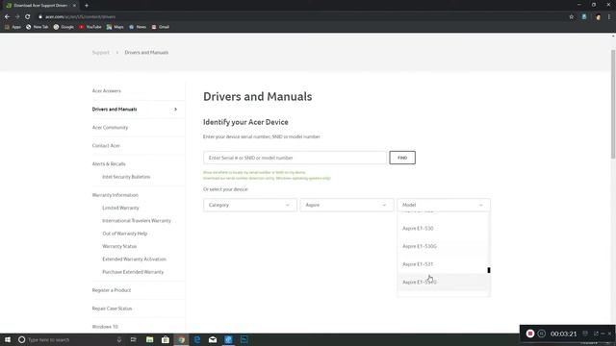This screenshot has width=616, height=346.
Task: Open the Warranty Status link
Action: point(119,246)
